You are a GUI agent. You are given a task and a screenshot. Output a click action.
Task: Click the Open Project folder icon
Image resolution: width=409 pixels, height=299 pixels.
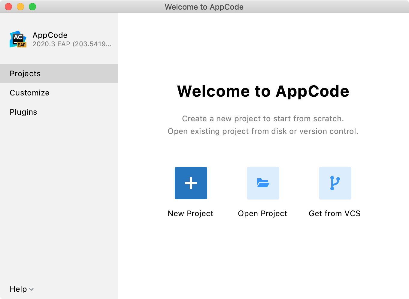tap(263, 183)
